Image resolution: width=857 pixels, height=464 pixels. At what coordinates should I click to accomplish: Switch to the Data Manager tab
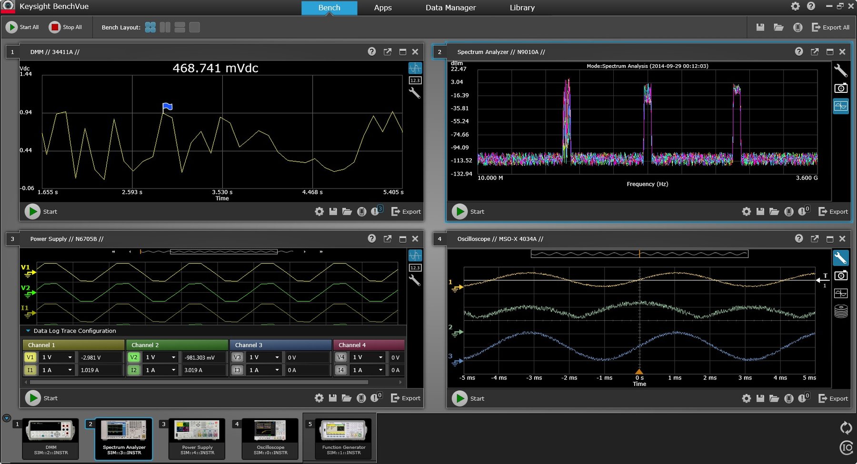click(450, 8)
